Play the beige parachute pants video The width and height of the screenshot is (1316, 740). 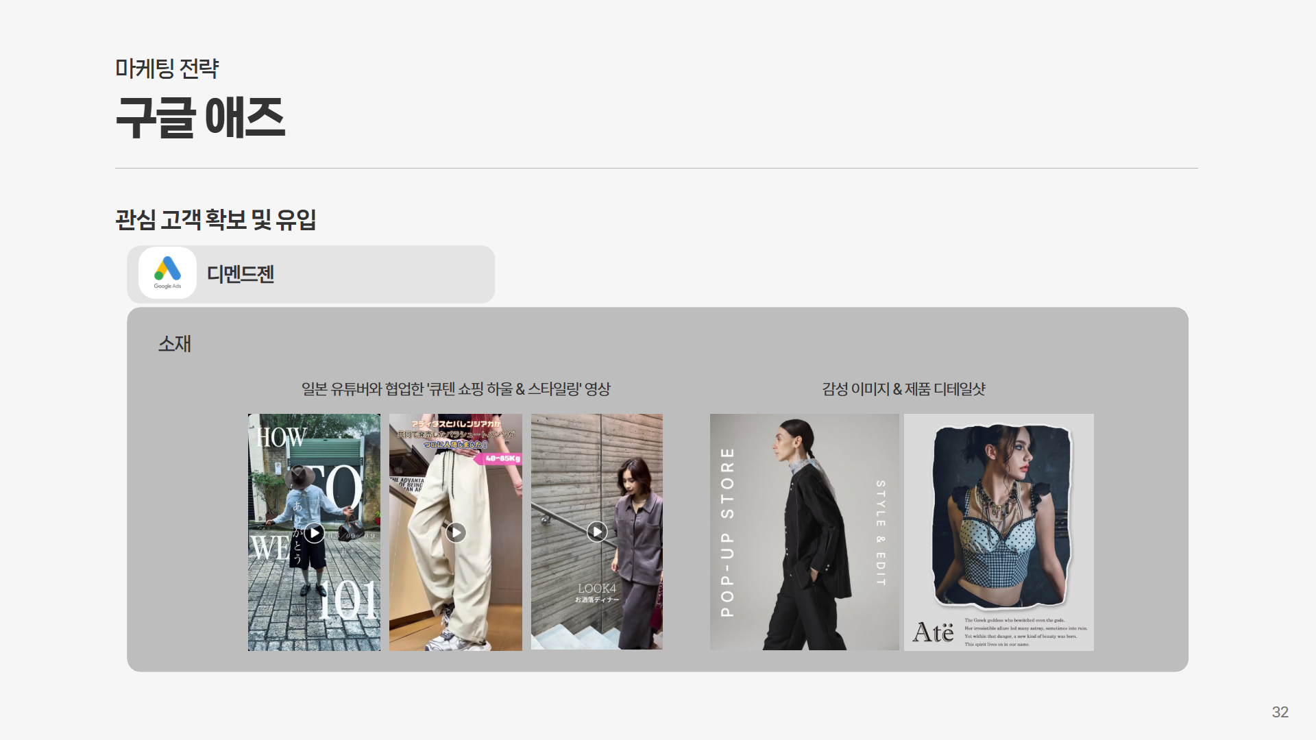coord(456,532)
